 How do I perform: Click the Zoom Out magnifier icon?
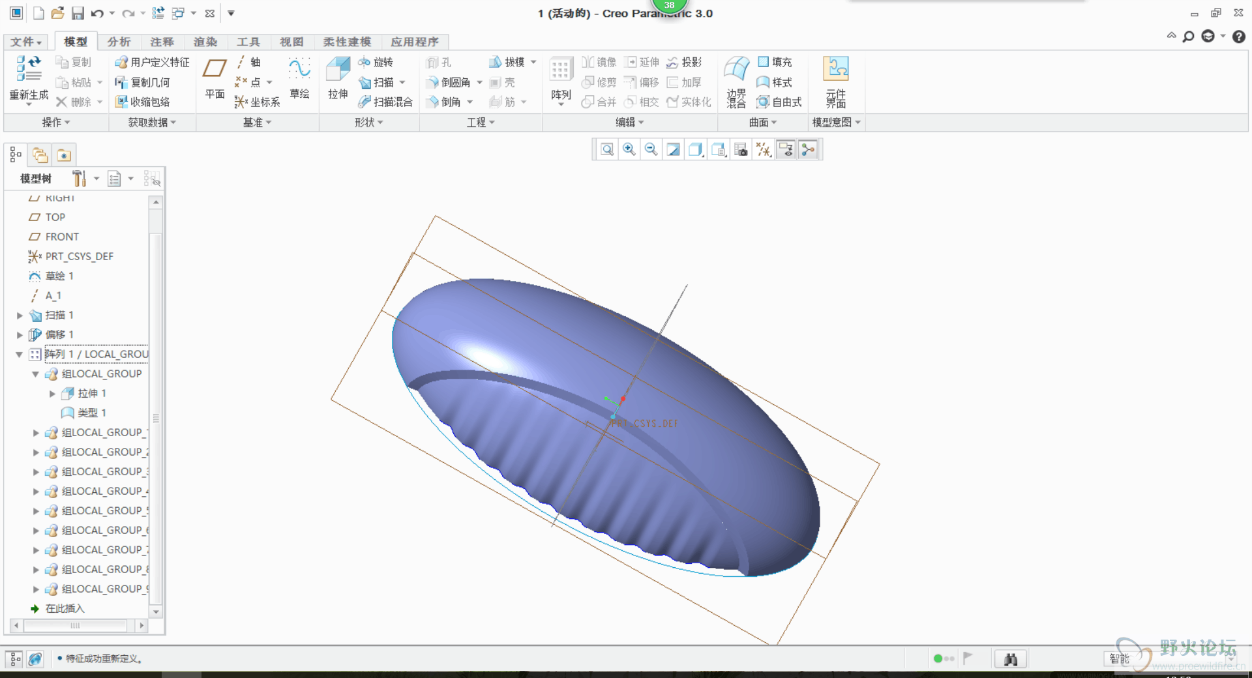[x=651, y=150]
